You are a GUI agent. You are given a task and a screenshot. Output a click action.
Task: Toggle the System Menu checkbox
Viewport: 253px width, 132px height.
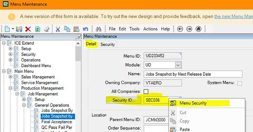click(239, 83)
